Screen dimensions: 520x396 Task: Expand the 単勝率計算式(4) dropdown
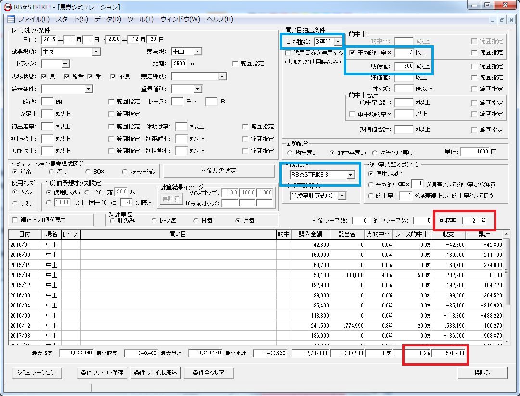342,196
